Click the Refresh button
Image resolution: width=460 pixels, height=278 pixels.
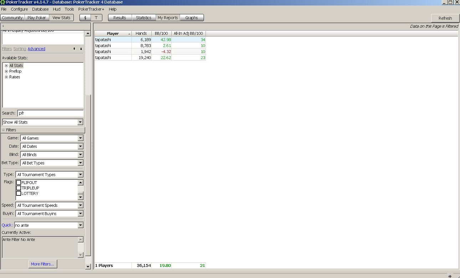click(x=445, y=18)
